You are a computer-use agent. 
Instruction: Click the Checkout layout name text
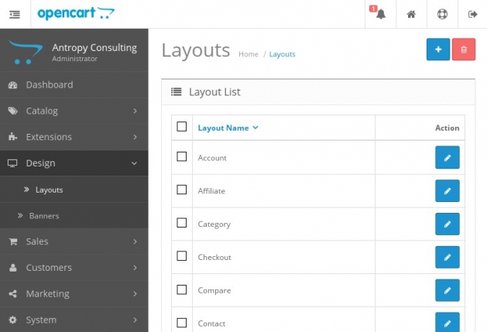(214, 257)
